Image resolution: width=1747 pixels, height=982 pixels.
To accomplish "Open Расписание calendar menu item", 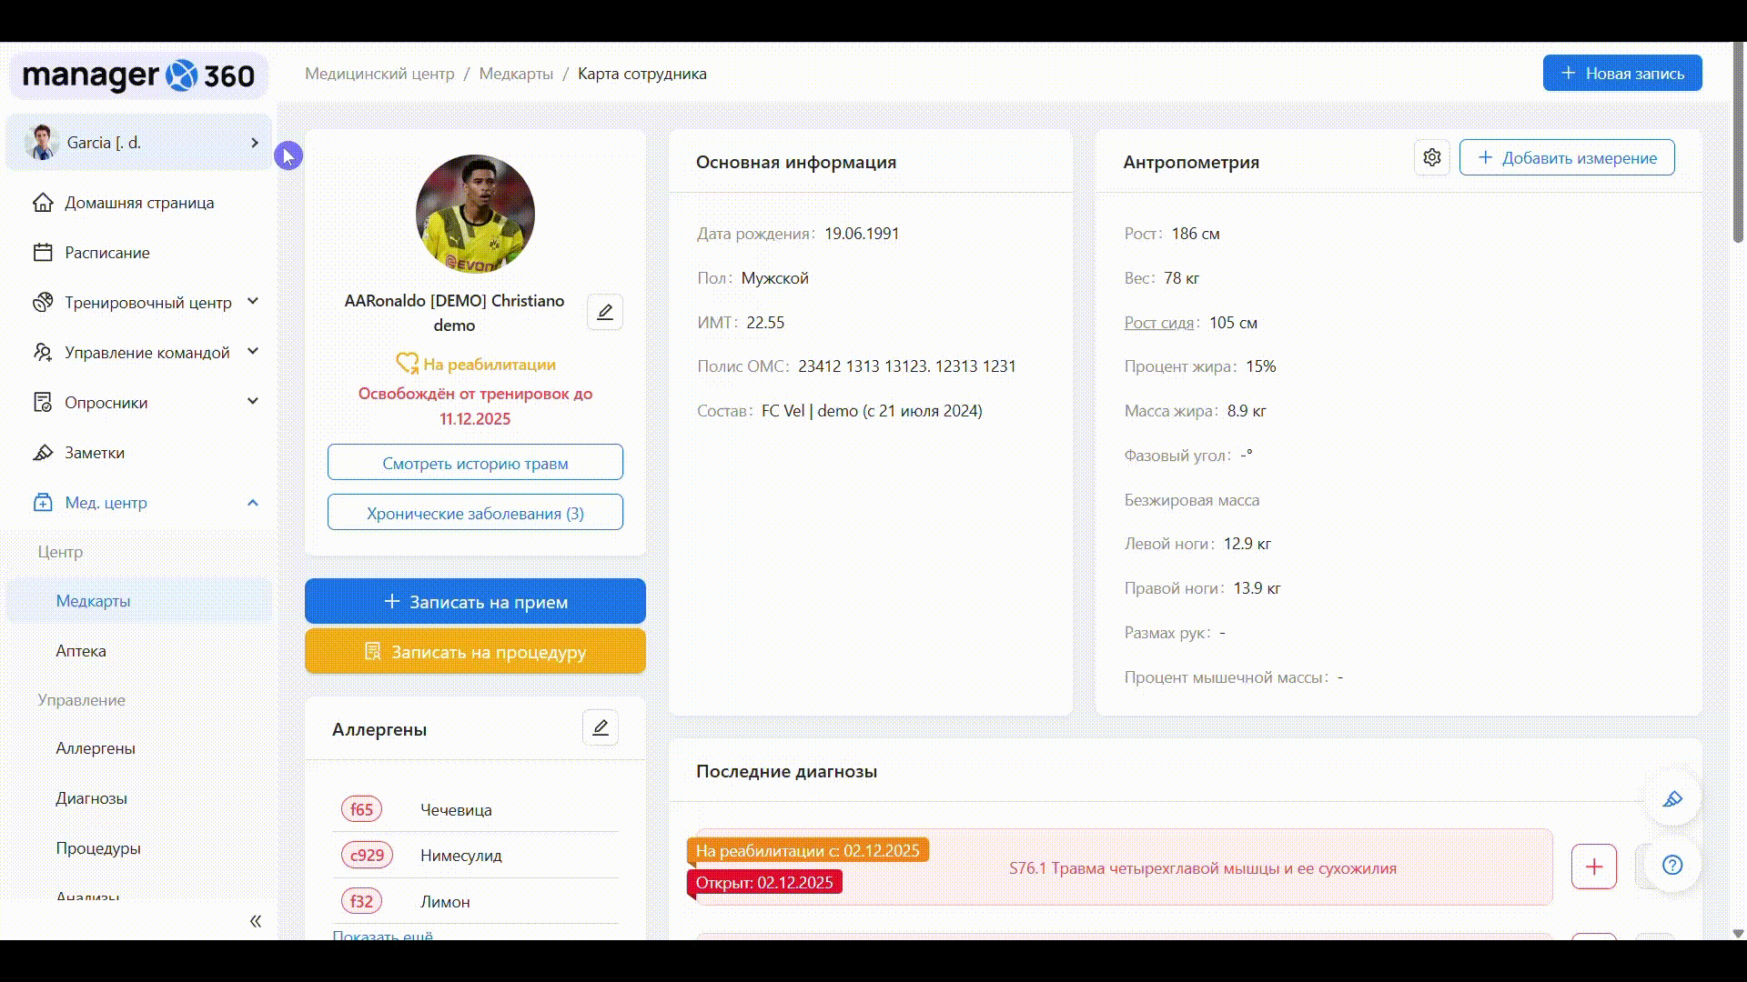I will 106,253.
